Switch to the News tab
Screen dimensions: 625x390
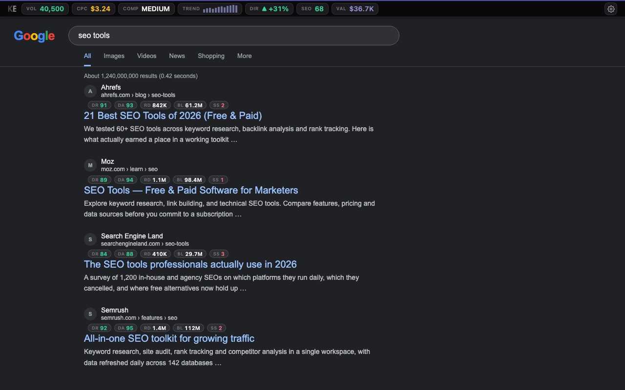click(177, 56)
